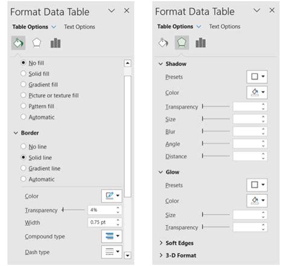Viewport: 286px width, 266px height.
Task: Collapse the Shadow section
Action: (x=160, y=64)
